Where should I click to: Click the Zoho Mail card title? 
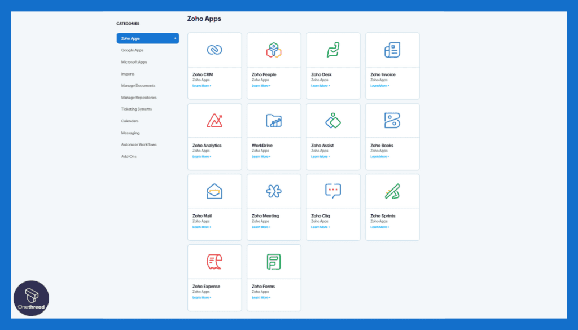coord(202,216)
